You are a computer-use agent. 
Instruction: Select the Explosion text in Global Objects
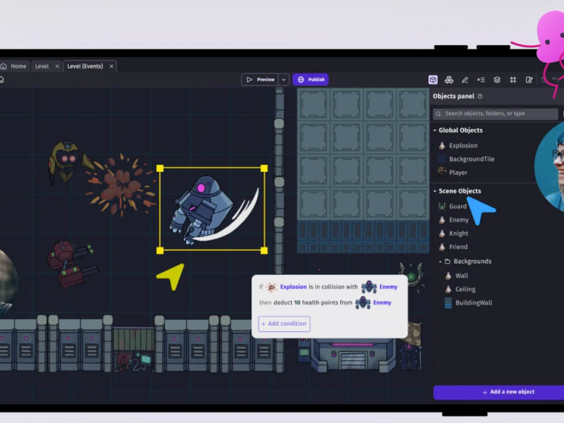(463, 146)
